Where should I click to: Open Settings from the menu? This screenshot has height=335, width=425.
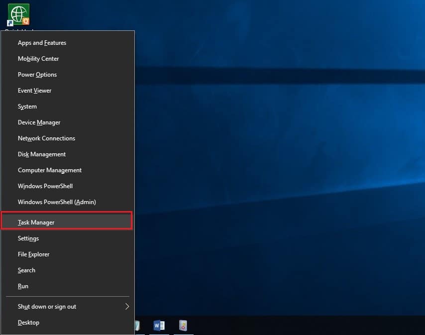(68, 238)
